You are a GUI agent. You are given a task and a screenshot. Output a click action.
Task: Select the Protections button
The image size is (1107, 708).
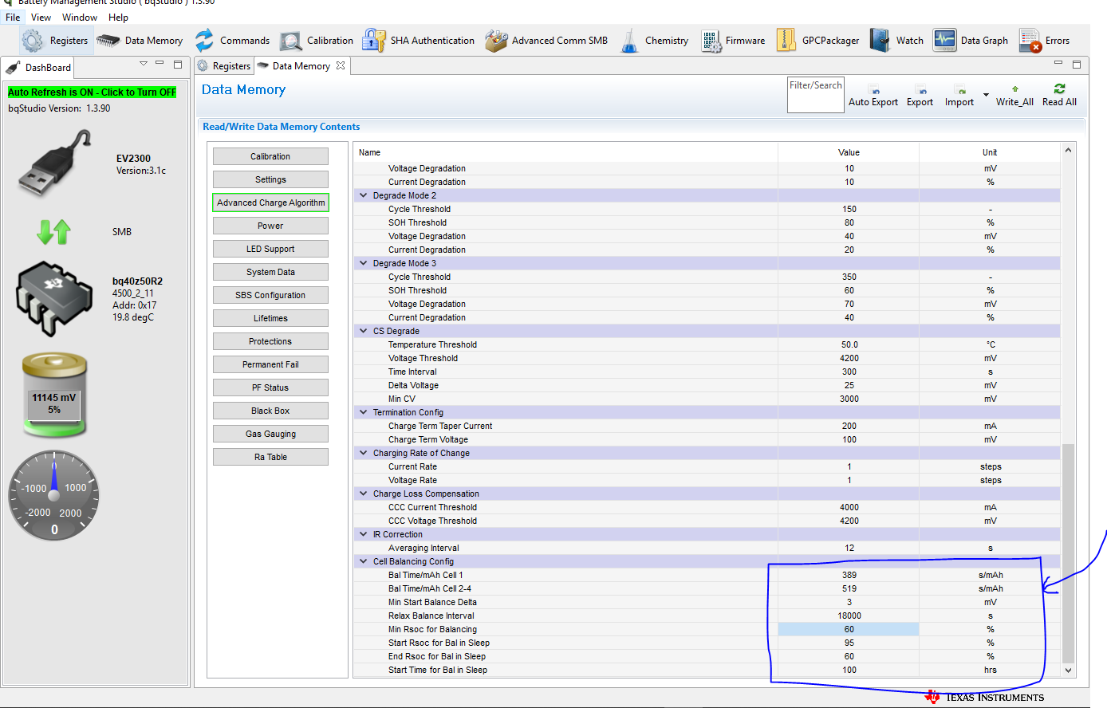point(270,342)
